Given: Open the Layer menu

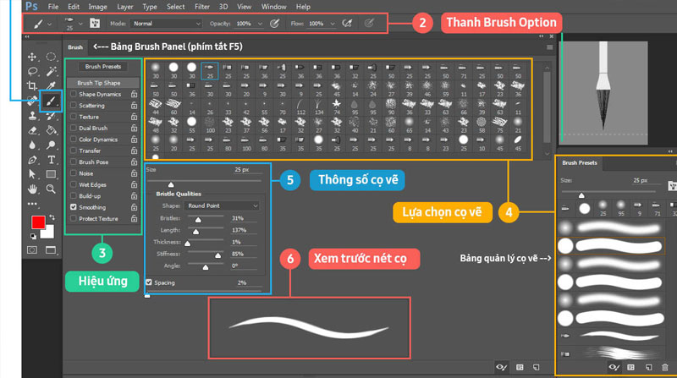Looking at the screenshot, I should 125,7.
